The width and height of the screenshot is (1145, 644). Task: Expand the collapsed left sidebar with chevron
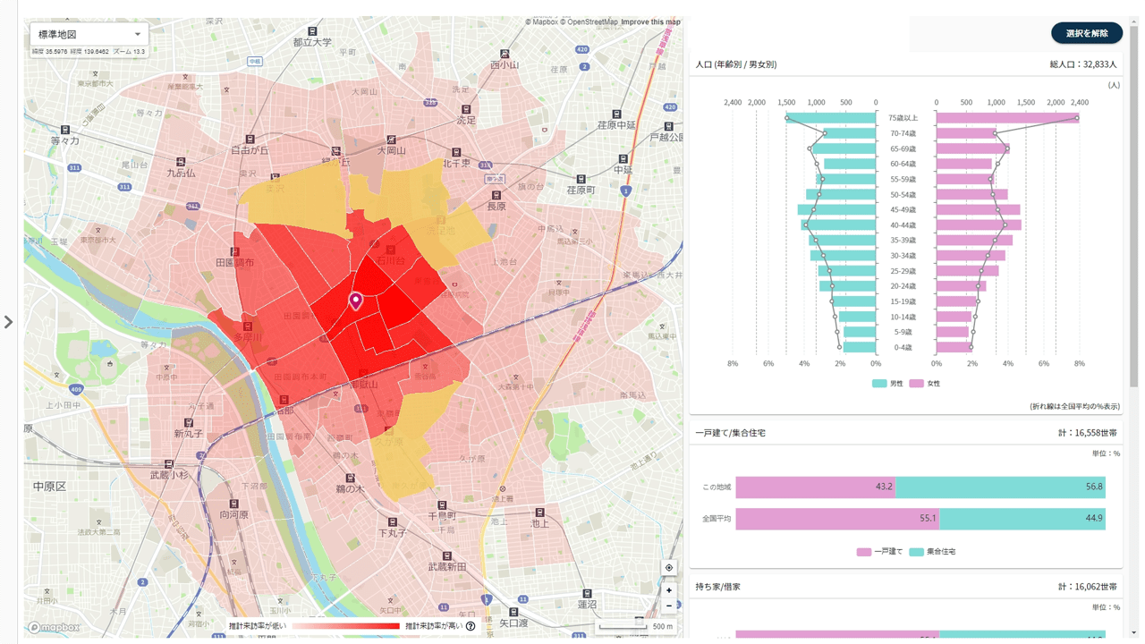(x=9, y=322)
